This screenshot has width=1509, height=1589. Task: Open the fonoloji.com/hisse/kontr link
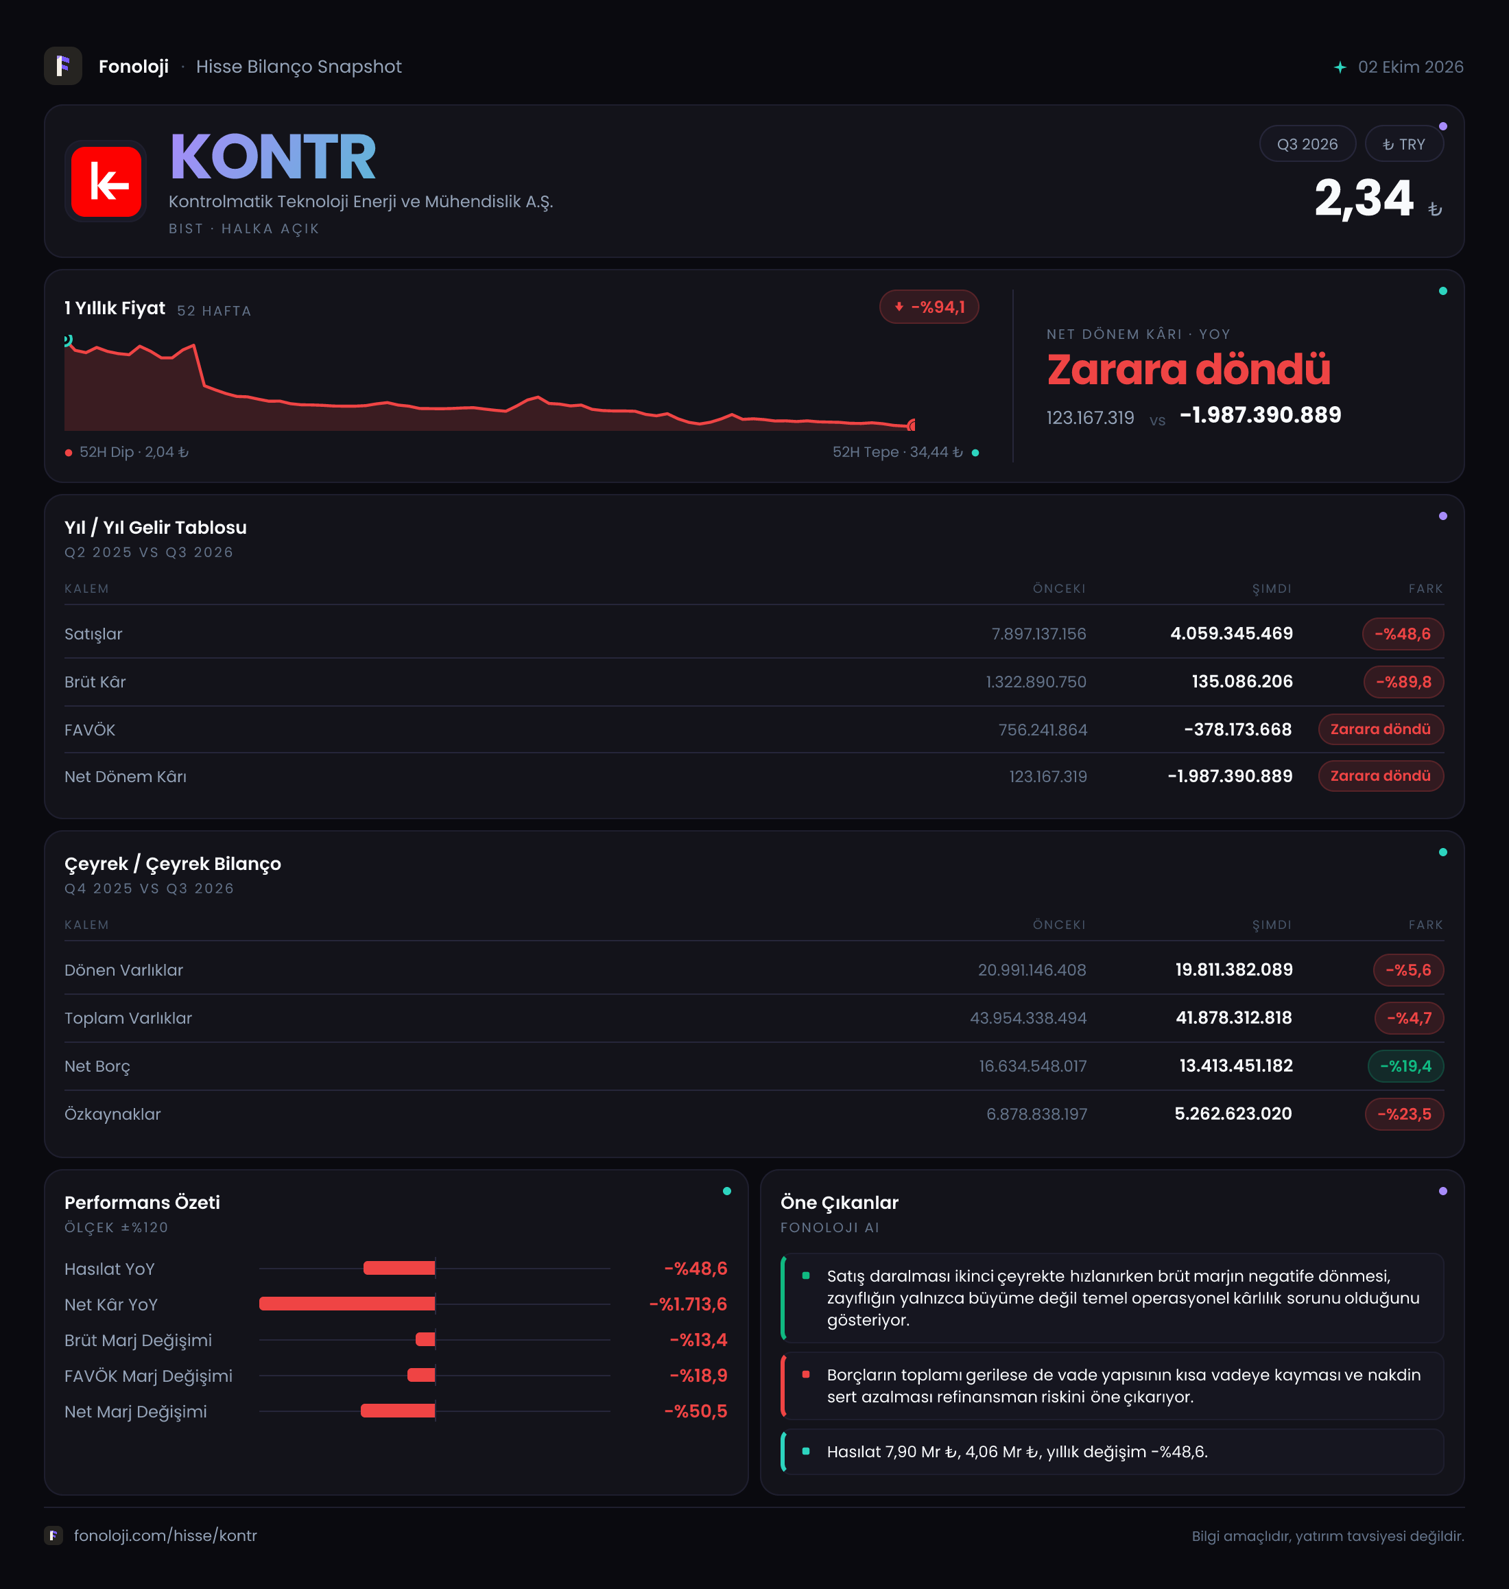click(x=166, y=1535)
